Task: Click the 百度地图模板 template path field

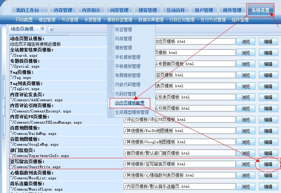Action: click(179, 131)
